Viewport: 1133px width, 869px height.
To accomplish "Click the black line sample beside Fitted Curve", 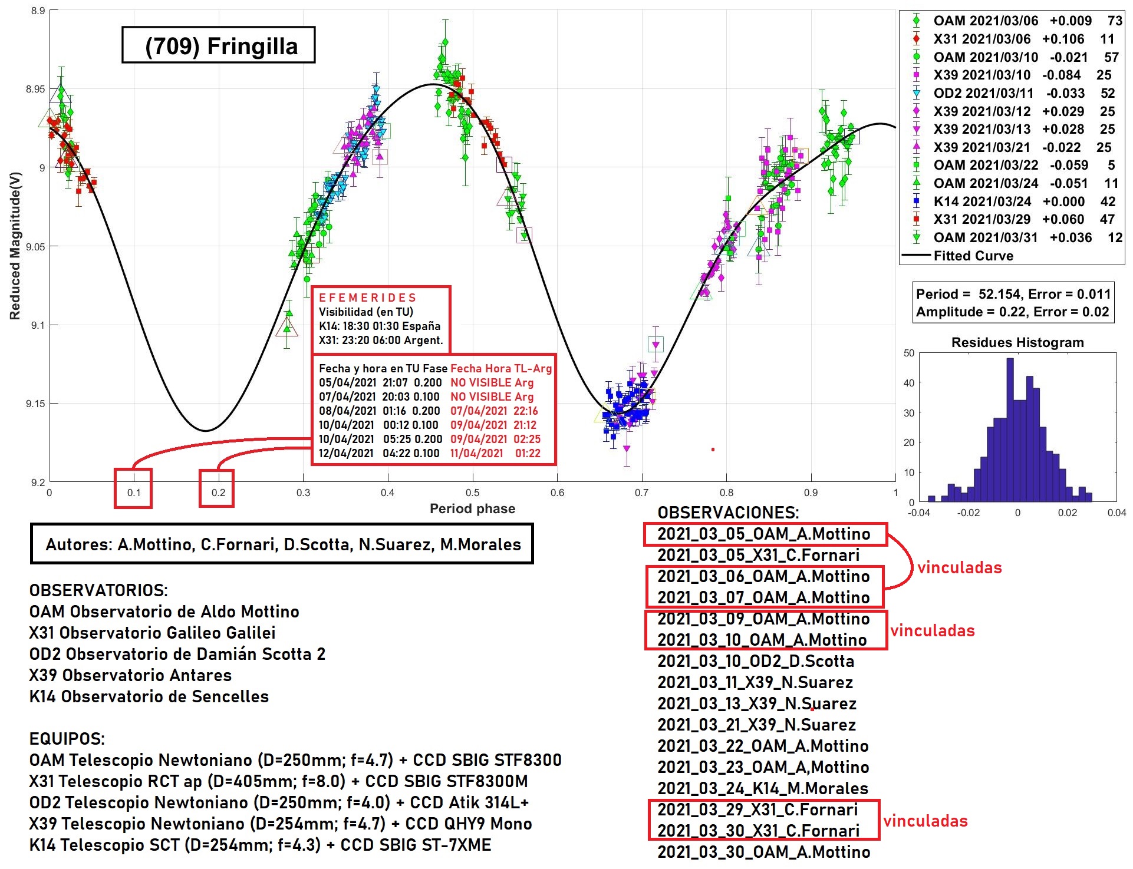I will coord(916,256).
